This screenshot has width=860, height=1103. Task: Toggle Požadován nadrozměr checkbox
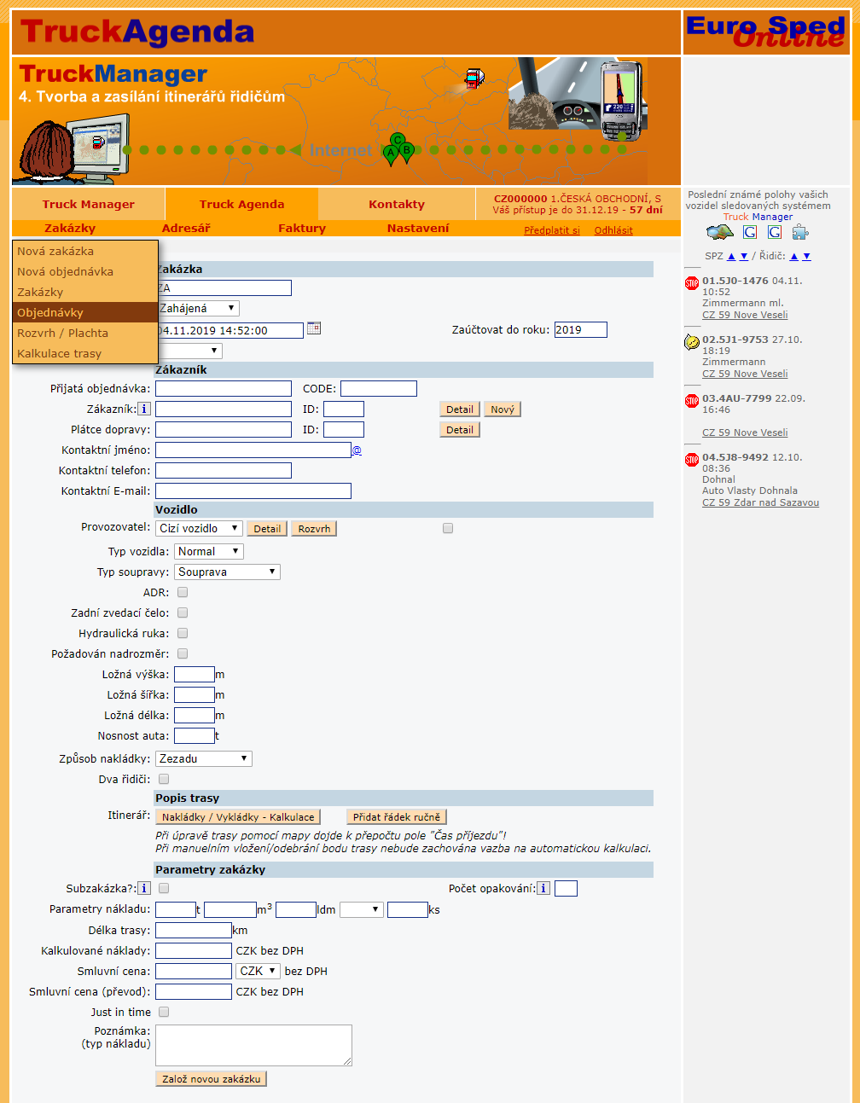click(x=183, y=654)
